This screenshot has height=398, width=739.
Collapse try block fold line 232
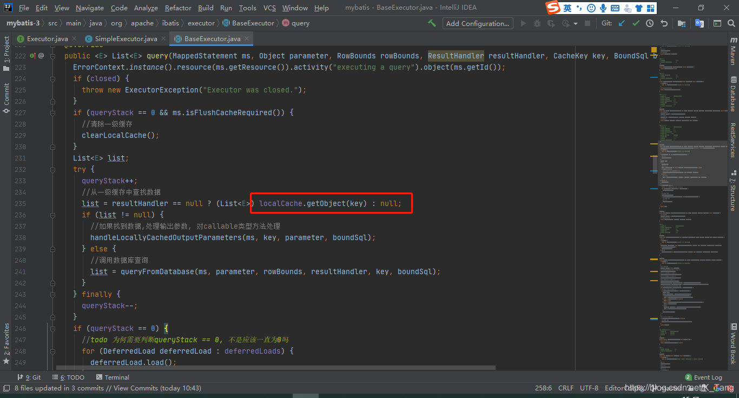pyautogui.click(x=52, y=169)
